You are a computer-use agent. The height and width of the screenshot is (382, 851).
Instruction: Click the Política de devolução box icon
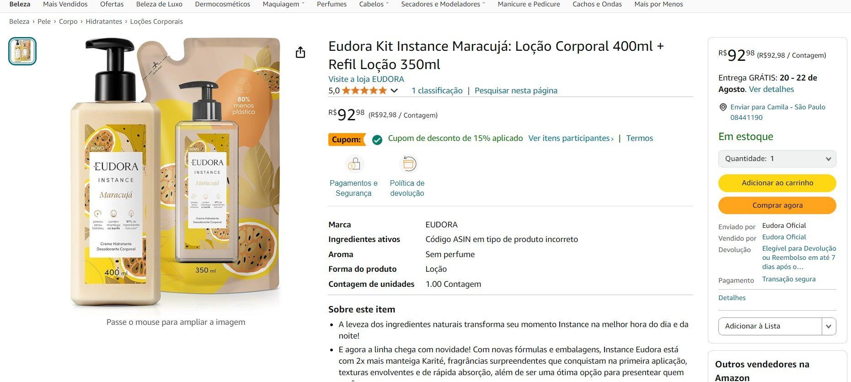408,164
